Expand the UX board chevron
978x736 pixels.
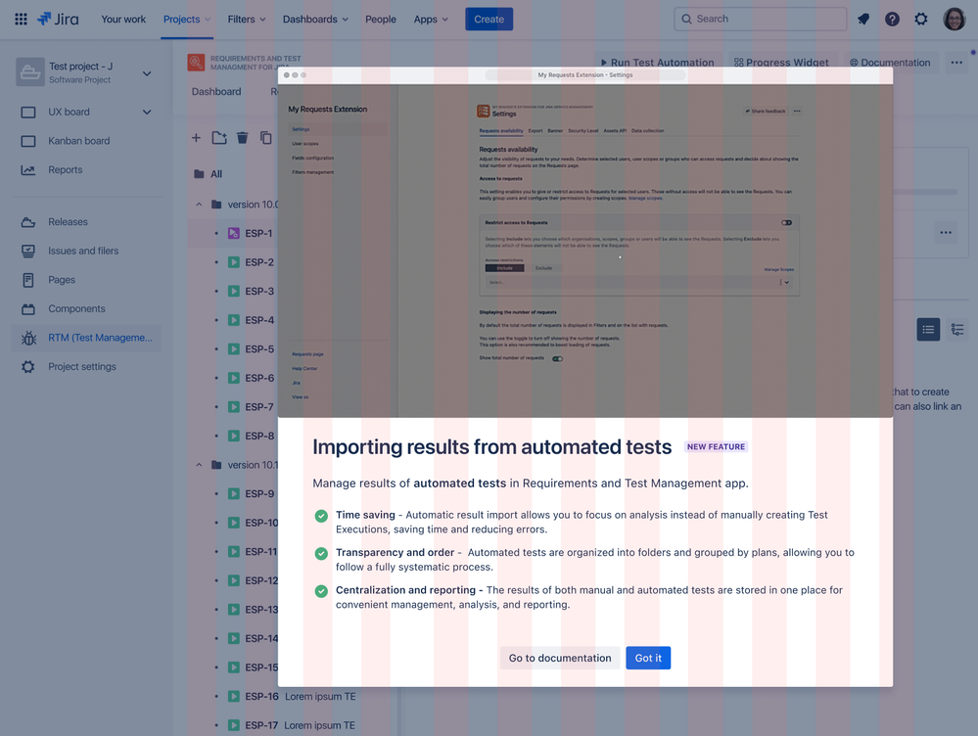147,113
